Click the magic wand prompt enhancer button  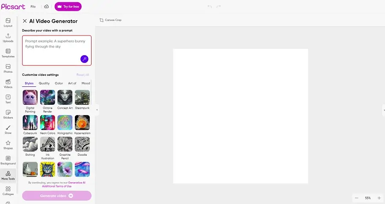(84, 59)
